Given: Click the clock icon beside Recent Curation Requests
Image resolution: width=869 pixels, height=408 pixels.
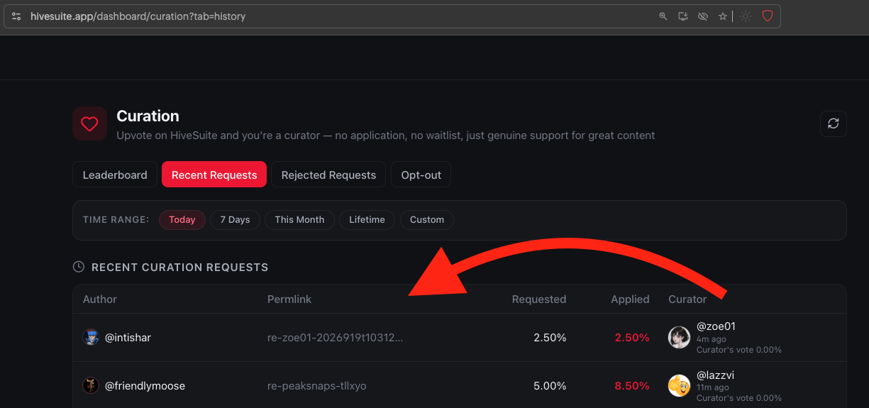Looking at the screenshot, I should tap(79, 267).
